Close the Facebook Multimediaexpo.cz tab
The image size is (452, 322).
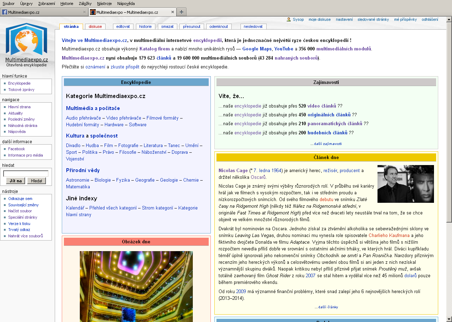click(x=84, y=12)
